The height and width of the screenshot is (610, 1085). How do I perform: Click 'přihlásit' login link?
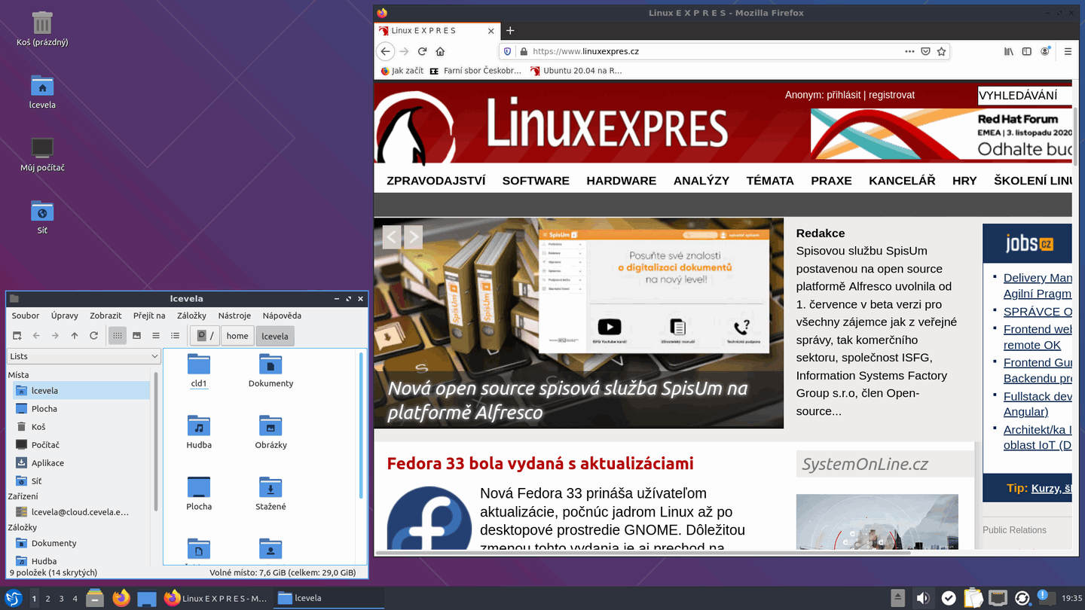843,95
